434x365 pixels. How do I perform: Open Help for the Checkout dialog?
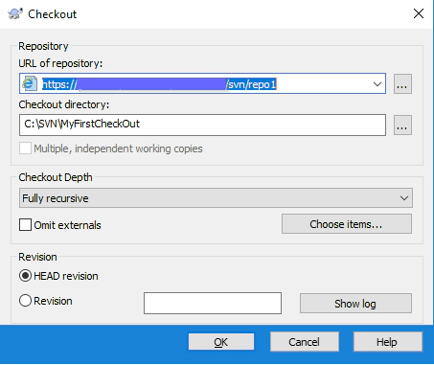point(387,342)
